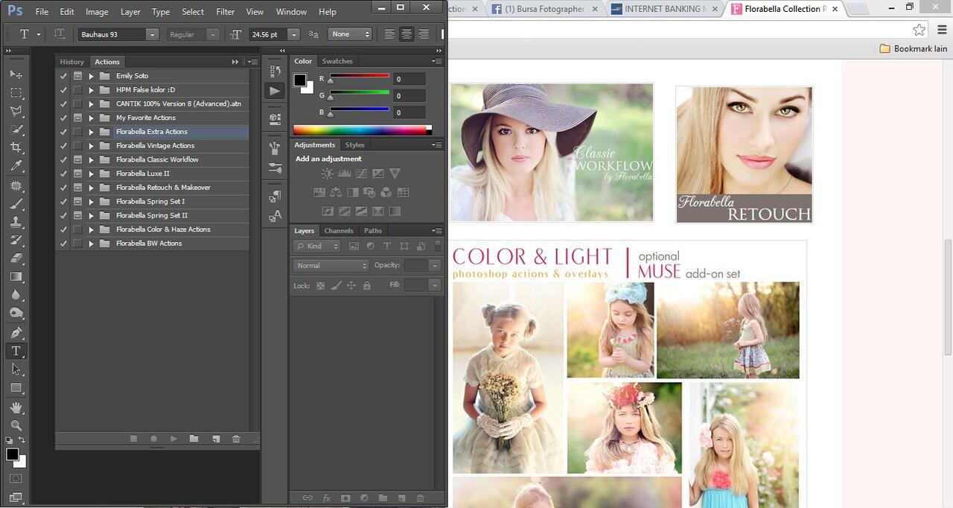Select the Eyedropper tool
The height and width of the screenshot is (508, 953).
click(x=16, y=166)
